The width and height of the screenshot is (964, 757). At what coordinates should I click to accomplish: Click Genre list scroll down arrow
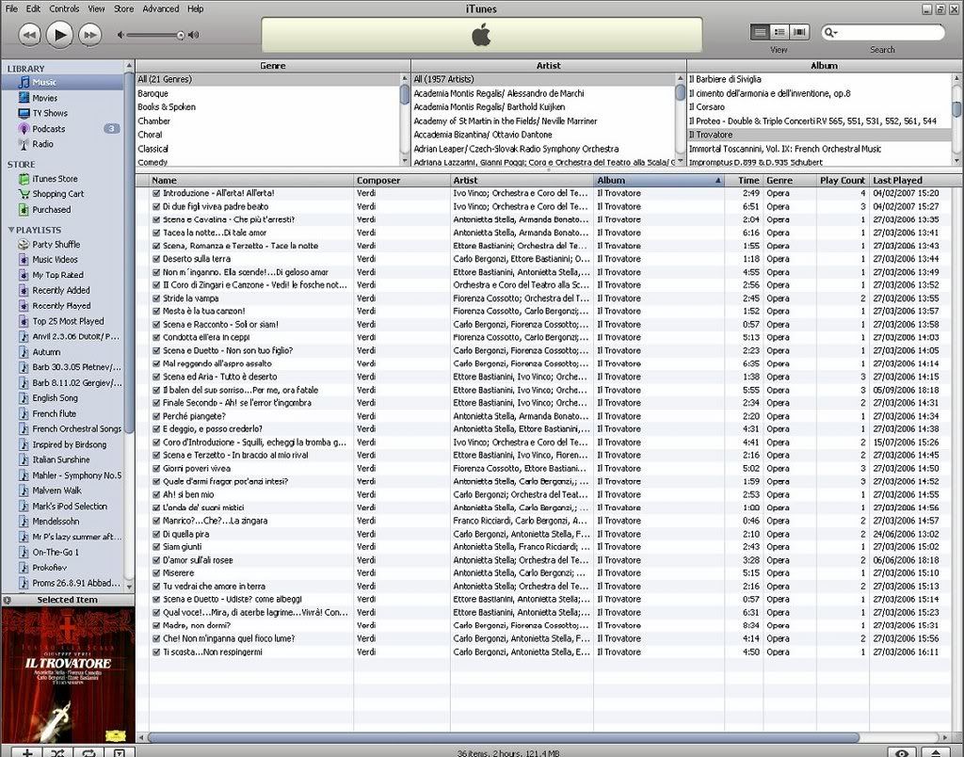[405, 161]
